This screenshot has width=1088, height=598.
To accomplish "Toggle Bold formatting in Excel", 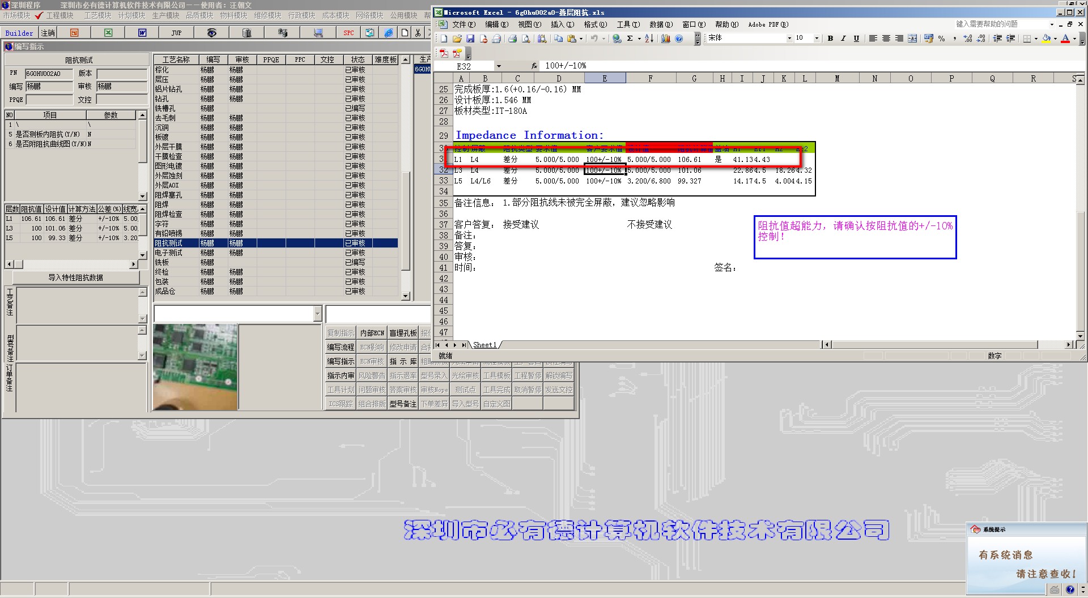I will point(830,39).
